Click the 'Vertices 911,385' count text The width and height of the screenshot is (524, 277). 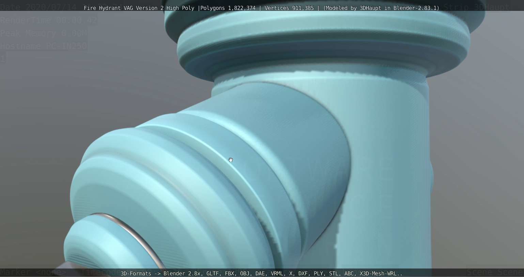[x=289, y=8]
